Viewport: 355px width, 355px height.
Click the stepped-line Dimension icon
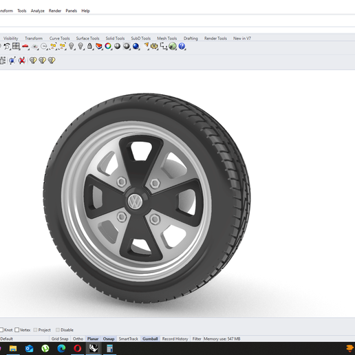(164, 47)
